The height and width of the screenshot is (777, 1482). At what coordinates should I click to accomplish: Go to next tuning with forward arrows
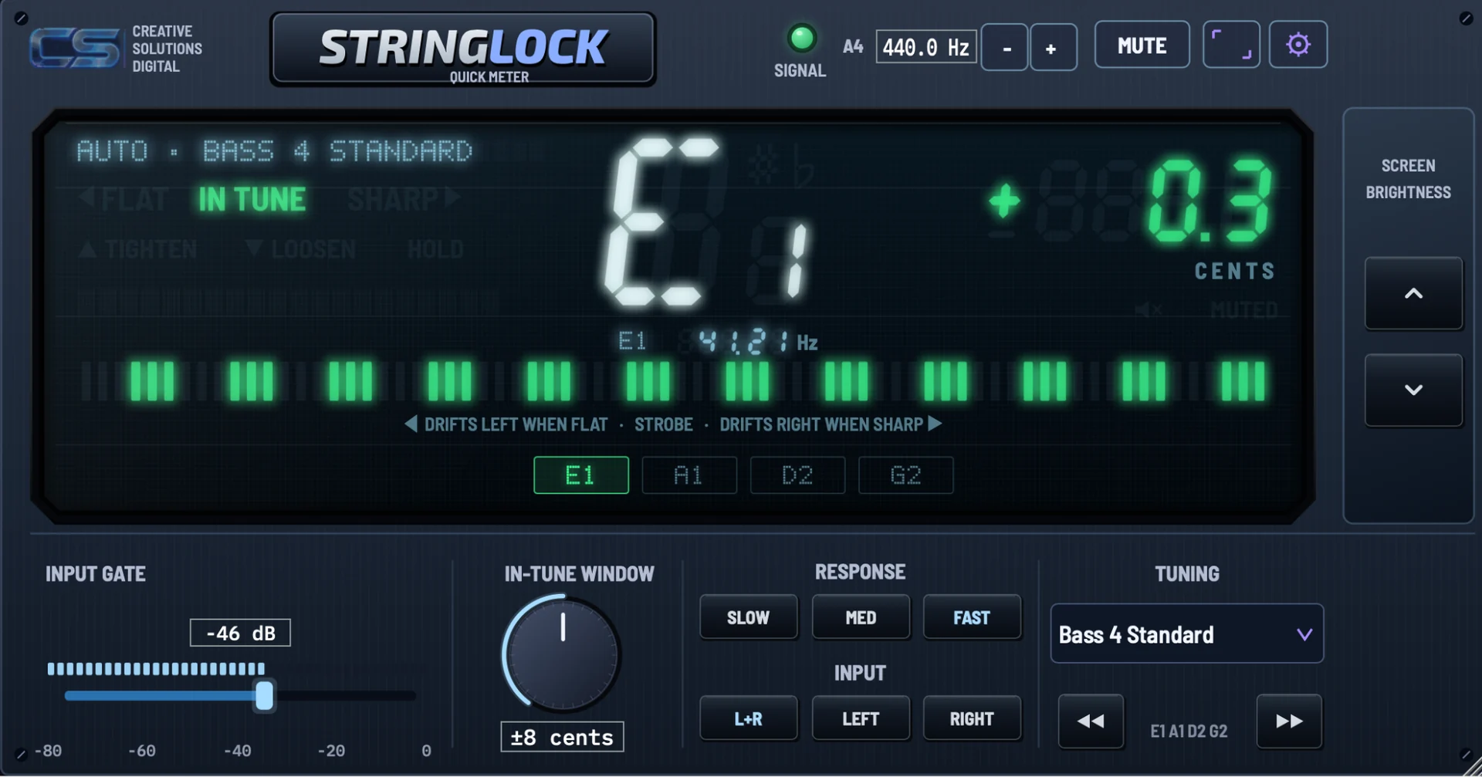point(1289,721)
